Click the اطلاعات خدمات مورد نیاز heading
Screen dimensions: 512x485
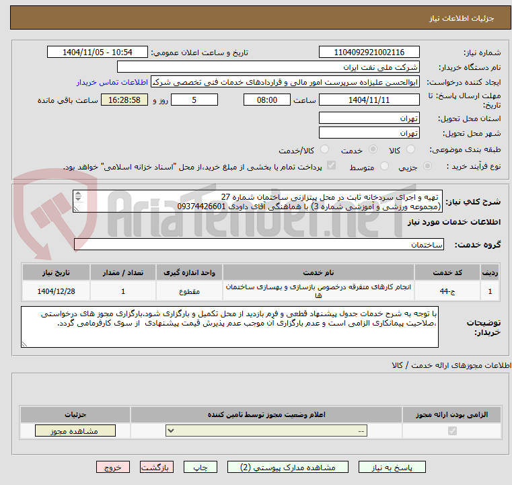coord(454,222)
